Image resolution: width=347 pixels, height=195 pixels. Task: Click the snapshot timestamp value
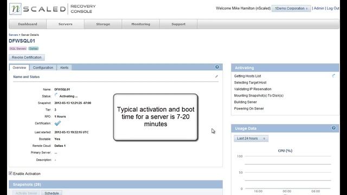(x=73, y=103)
